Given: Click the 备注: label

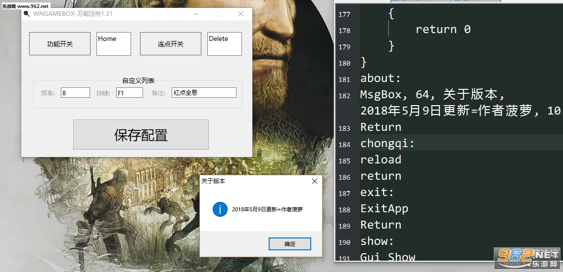Looking at the screenshot, I should pyautogui.click(x=158, y=93).
